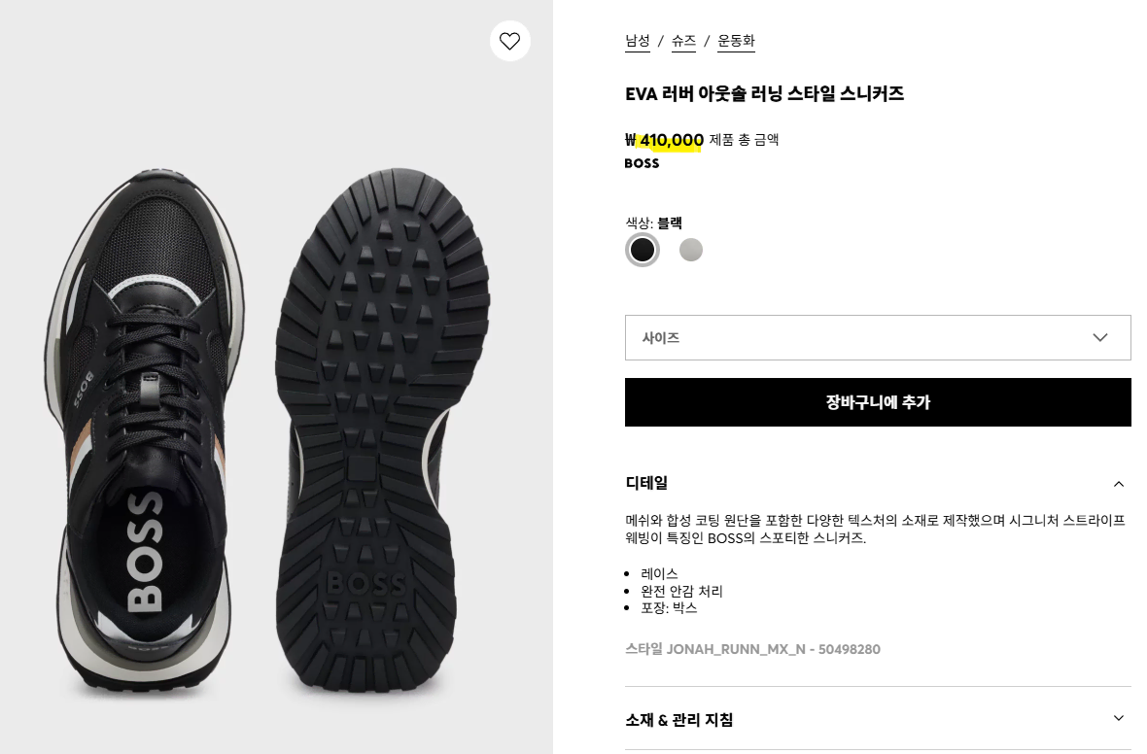
Task: Click the chevron arrow in 사이즈 box
Action: pos(1100,337)
